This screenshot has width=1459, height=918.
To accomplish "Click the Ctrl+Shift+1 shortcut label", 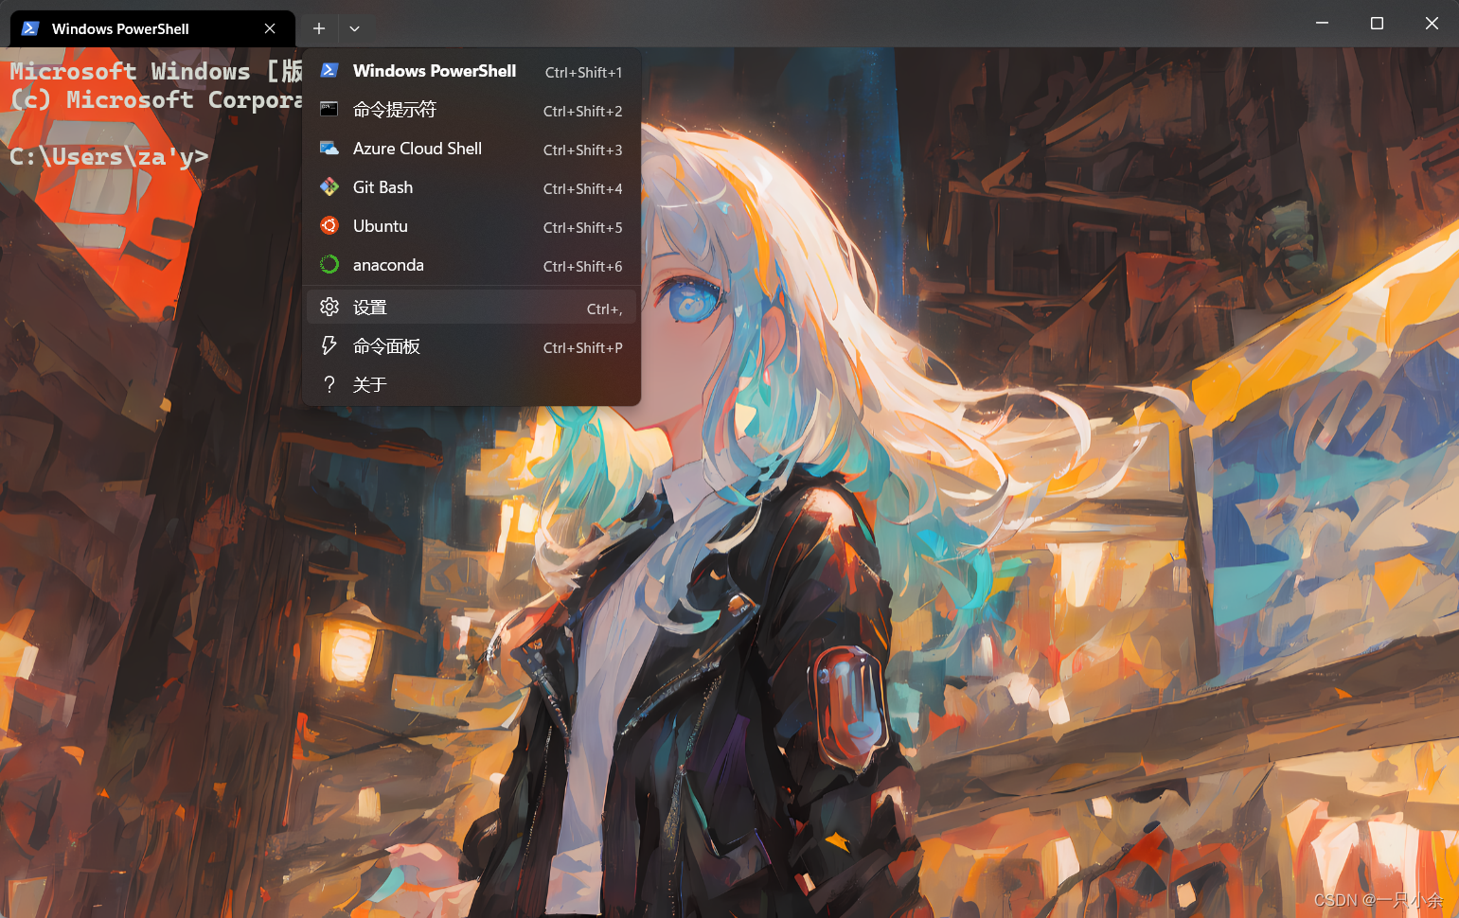I will click(x=583, y=72).
